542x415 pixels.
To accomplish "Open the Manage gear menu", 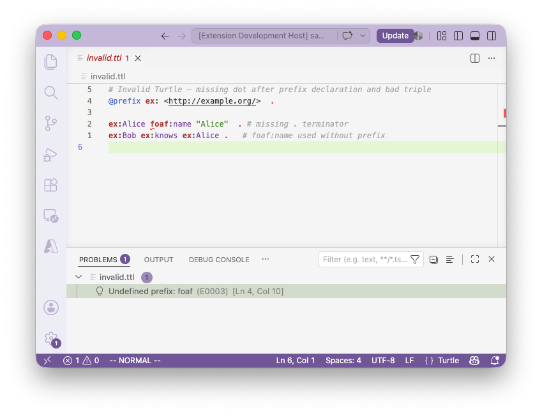I will (x=52, y=339).
